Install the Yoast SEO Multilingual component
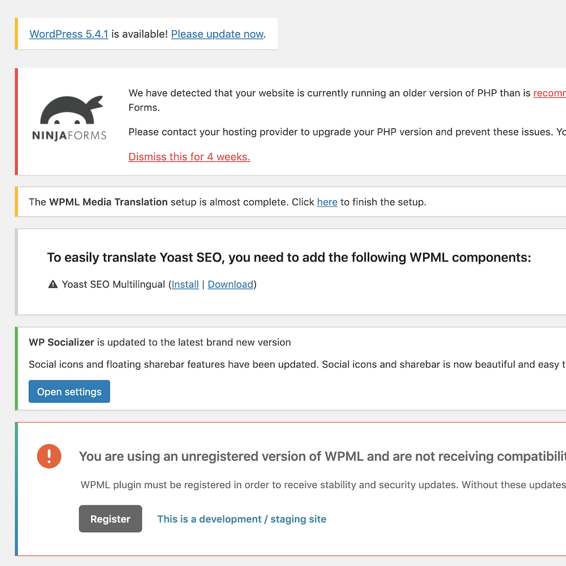Viewport: 566px width, 566px height. [185, 284]
